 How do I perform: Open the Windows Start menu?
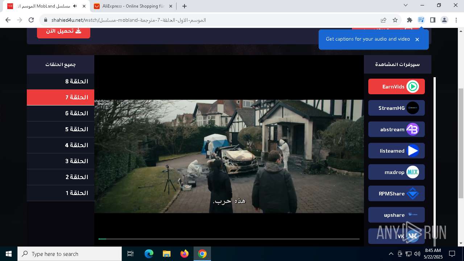coord(9,254)
